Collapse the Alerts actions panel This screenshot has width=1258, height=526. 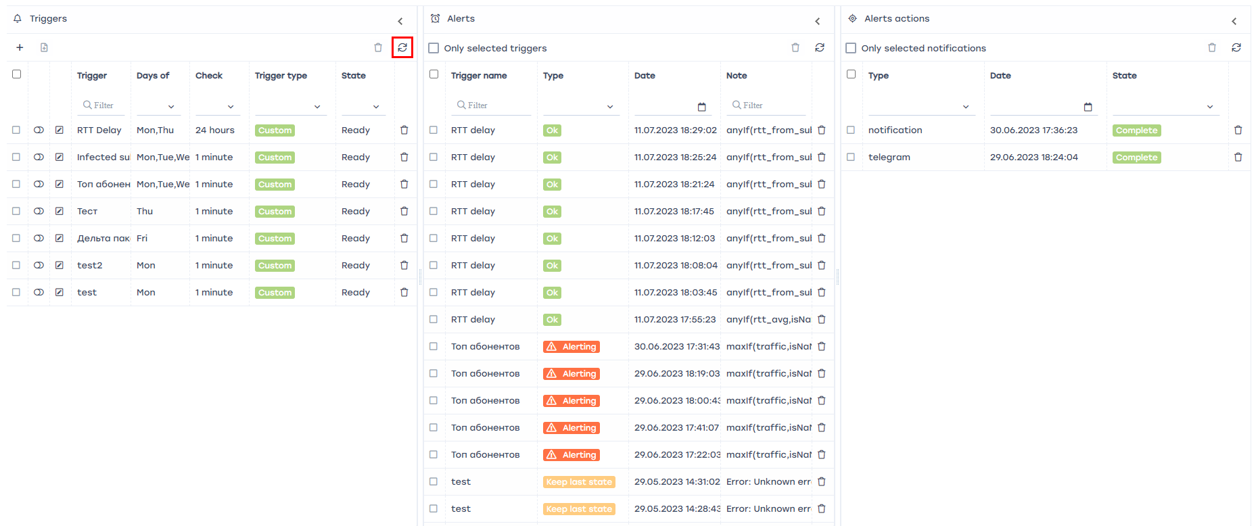tap(1234, 21)
